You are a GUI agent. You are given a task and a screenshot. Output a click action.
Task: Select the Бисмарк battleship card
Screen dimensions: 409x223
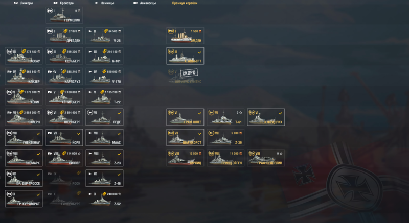point(24,158)
